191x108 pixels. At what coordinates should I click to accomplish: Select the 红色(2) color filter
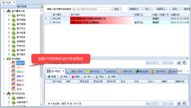tap(20, 63)
